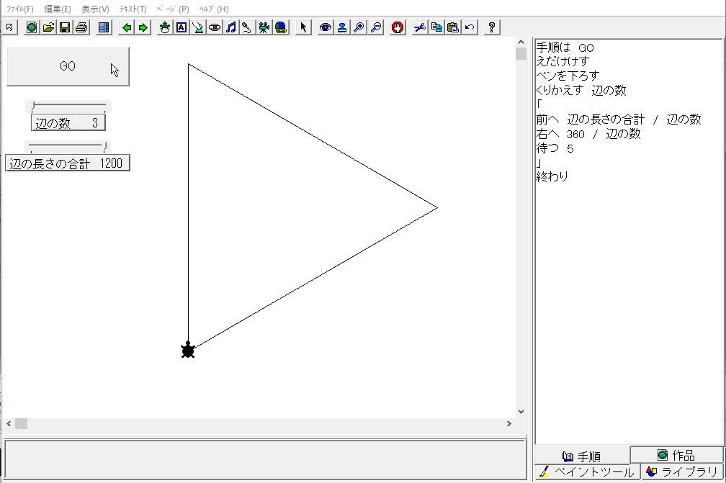Screen dimensions: 726x483
Task: Click the canvas vertical scrollbar down arrow
Action: (521, 412)
